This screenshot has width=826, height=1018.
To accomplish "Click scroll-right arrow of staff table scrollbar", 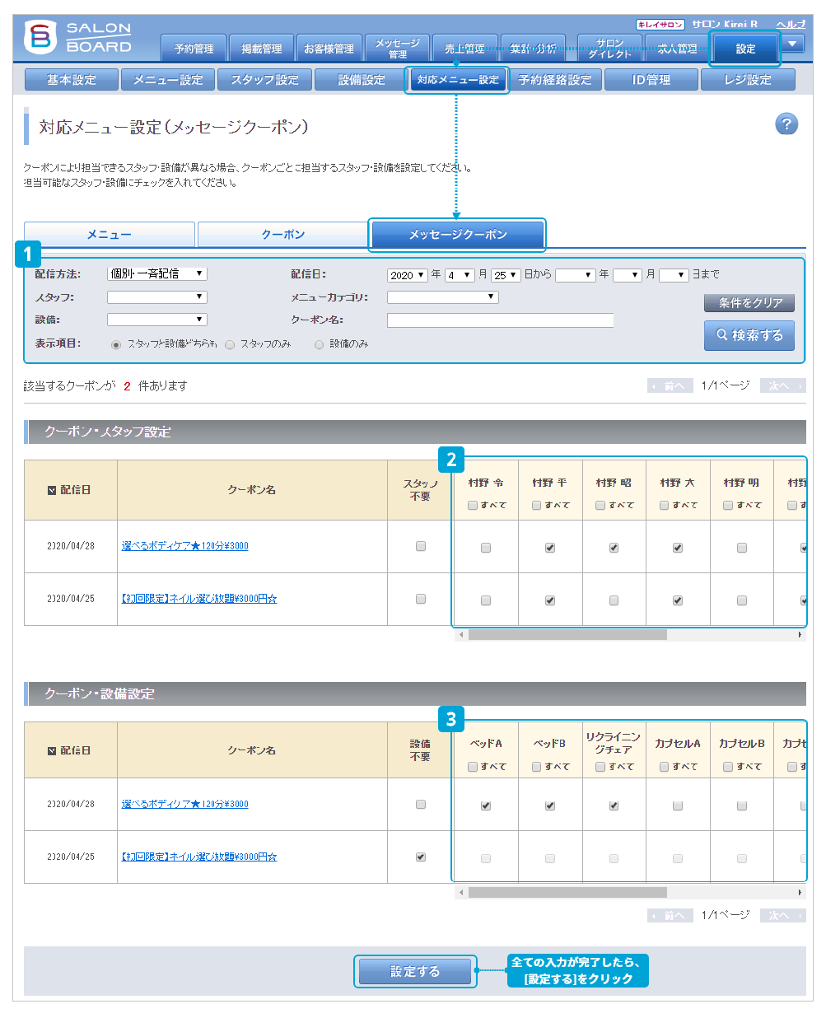I will [x=800, y=635].
